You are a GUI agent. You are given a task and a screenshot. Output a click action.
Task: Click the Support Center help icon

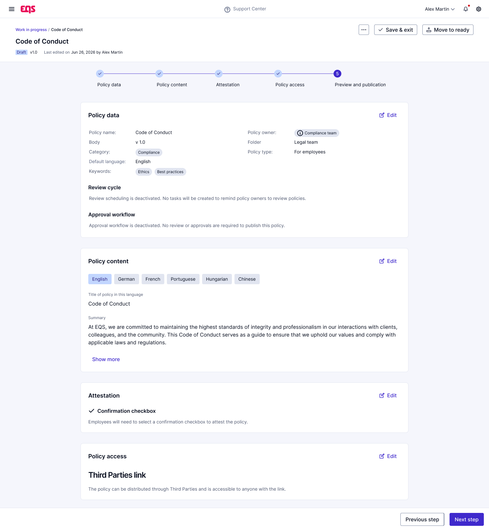227,9
